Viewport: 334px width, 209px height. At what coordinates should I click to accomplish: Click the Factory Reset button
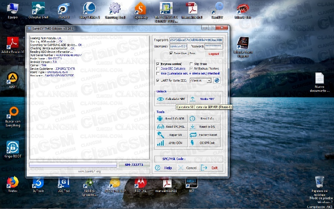[x=205, y=135]
